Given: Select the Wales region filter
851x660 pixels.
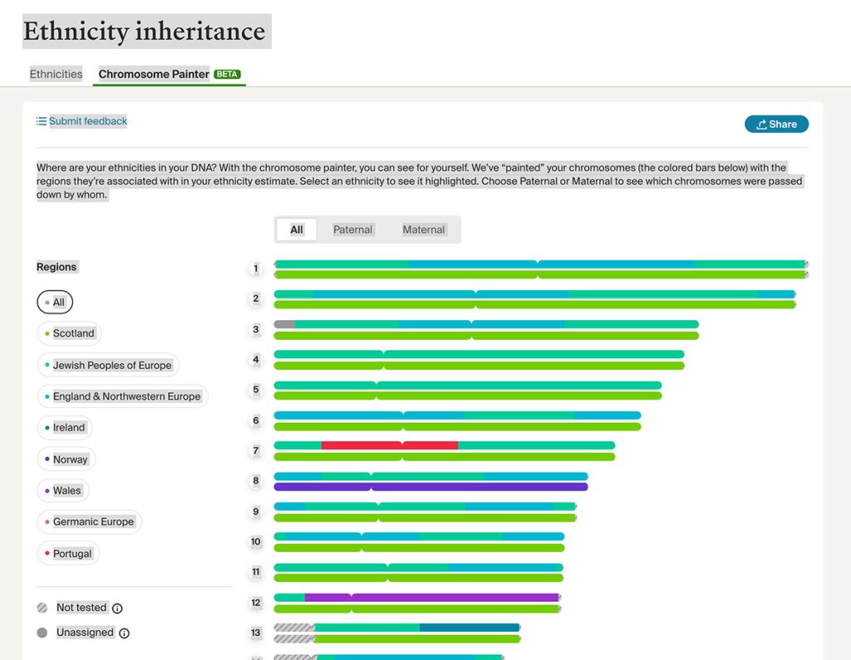Looking at the screenshot, I should [x=63, y=490].
